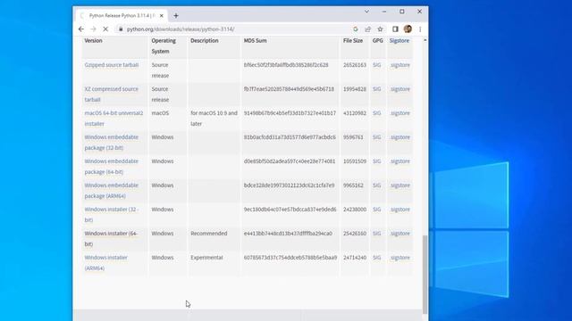The height and width of the screenshot is (321, 572).
Task: Share this page icon
Action: click(367, 29)
